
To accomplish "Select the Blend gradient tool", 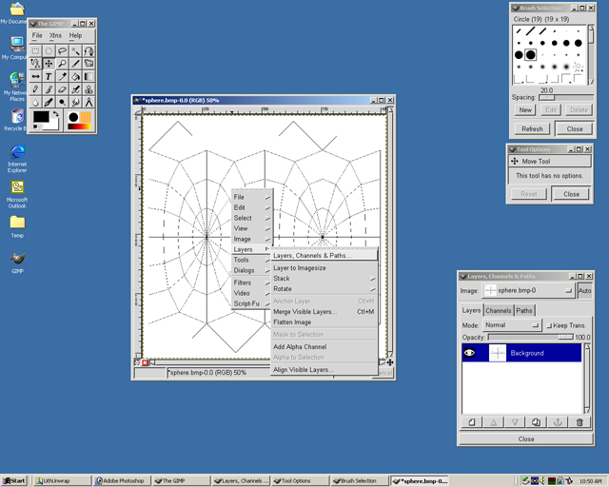I will (x=88, y=76).
